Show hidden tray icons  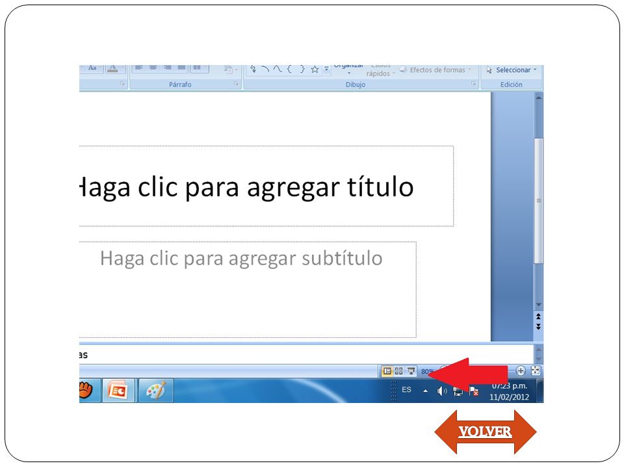tap(425, 391)
